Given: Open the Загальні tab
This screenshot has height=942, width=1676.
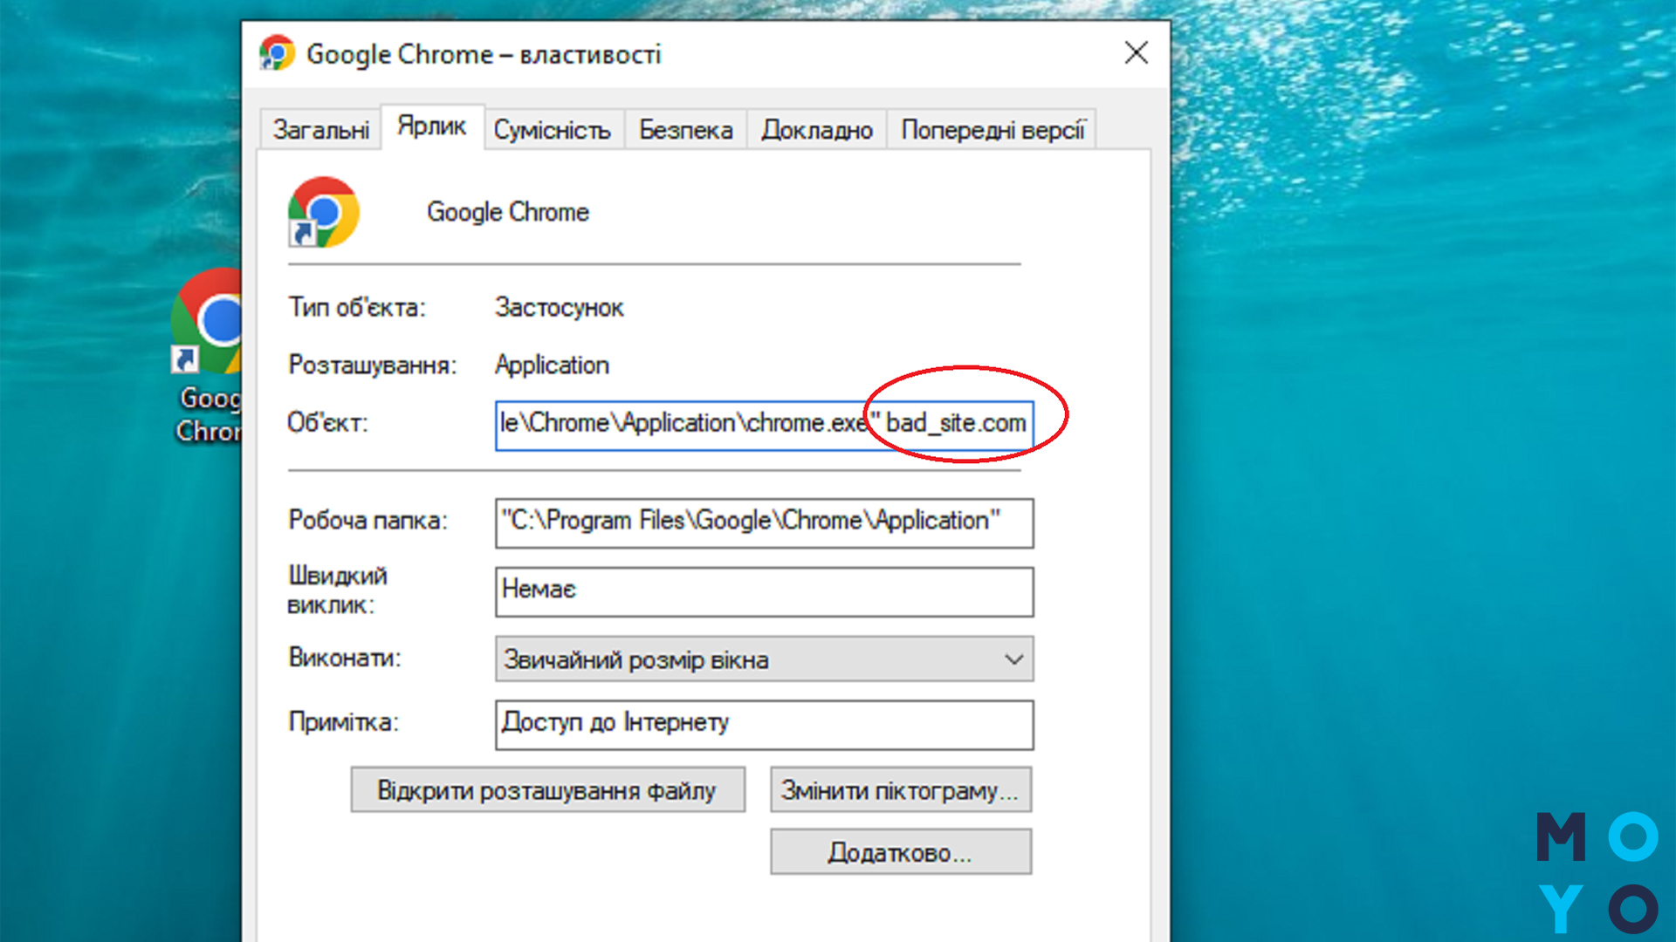Looking at the screenshot, I should [x=321, y=130].
